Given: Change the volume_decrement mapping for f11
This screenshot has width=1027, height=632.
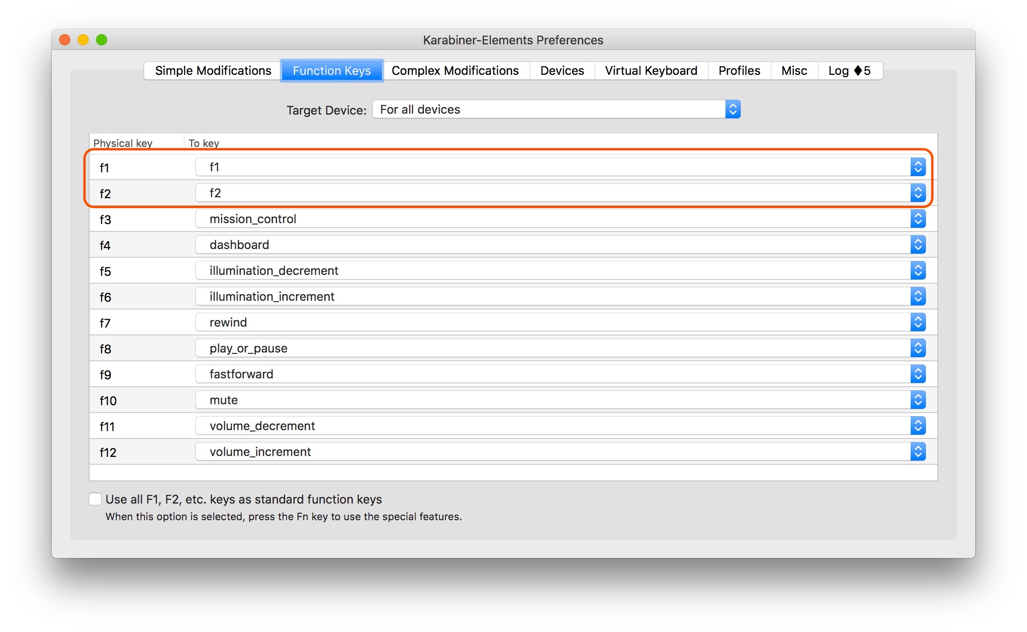Looking at the screenshot, I should [x=561, y=425].
